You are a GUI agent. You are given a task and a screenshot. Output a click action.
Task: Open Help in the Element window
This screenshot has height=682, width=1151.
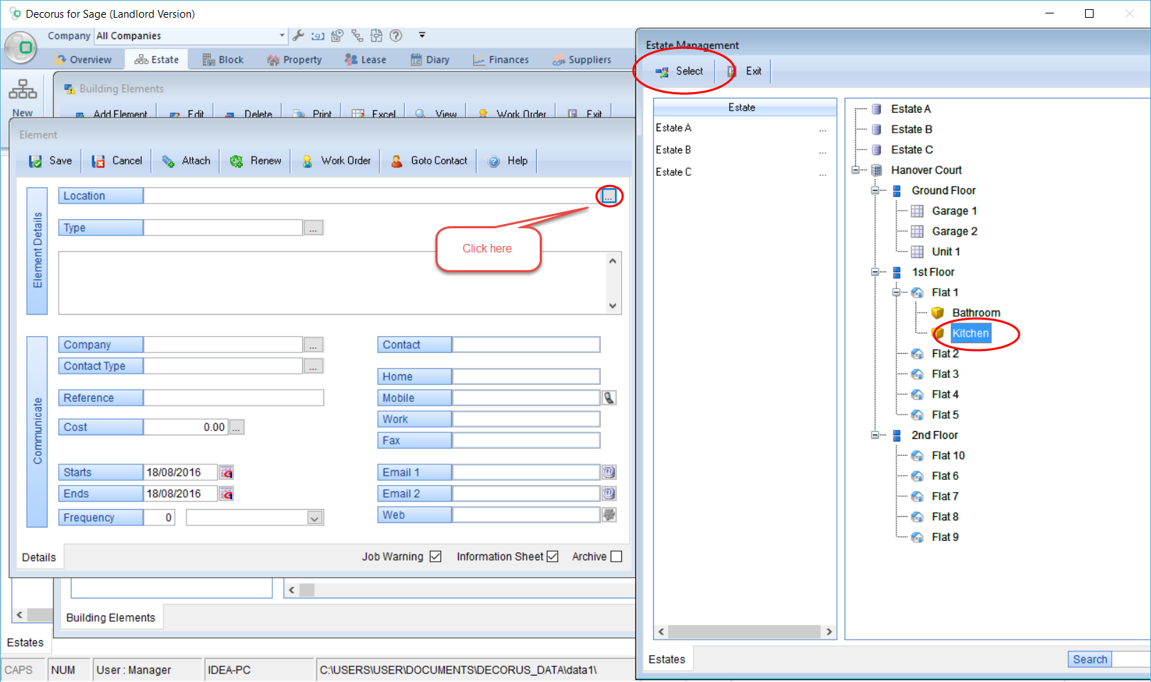[x=508, y=161]
